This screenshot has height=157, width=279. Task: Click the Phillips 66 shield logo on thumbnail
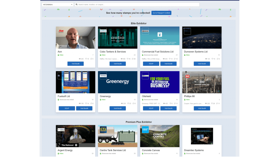click(187, 75)
